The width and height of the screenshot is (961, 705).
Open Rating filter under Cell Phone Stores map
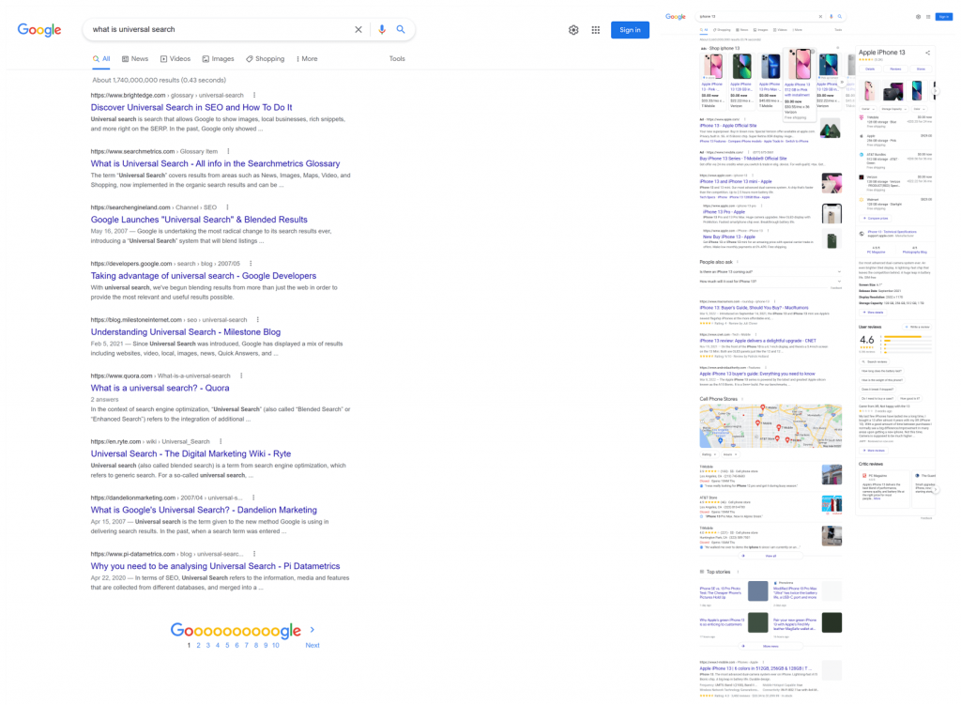point(709,454)
